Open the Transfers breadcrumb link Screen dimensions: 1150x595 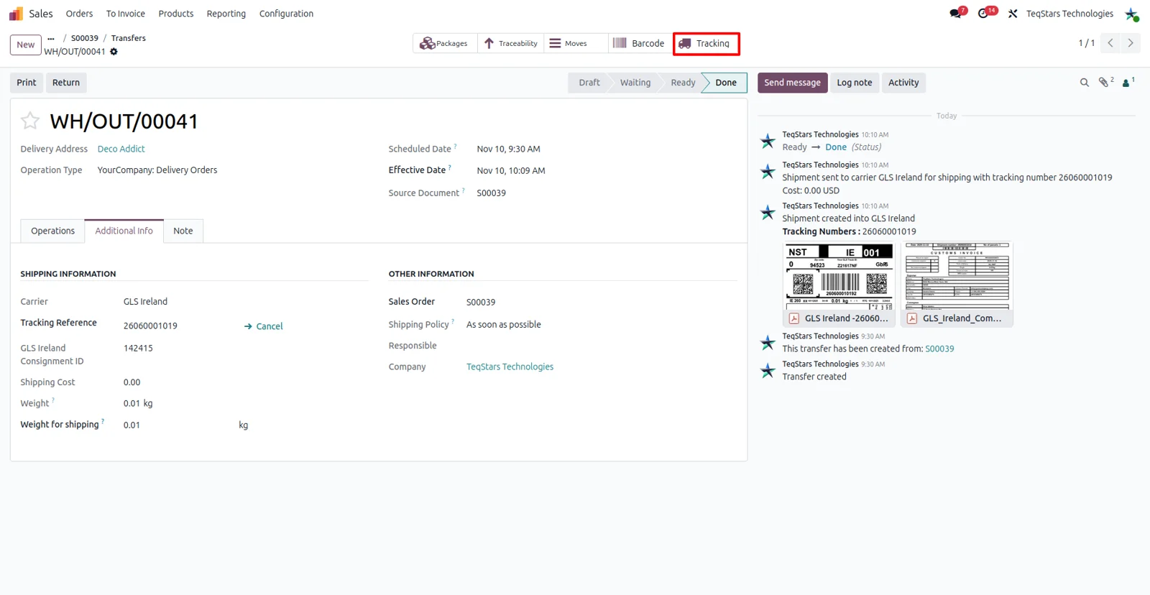[129, 38]
